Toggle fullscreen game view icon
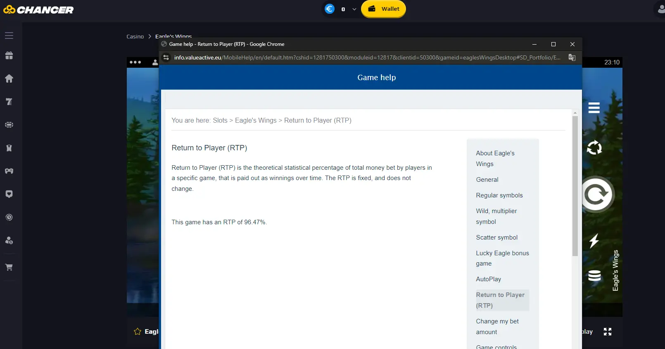 (x=608, y=332)
